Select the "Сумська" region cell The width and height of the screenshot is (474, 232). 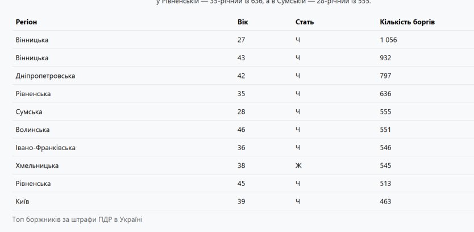point(29,112)
